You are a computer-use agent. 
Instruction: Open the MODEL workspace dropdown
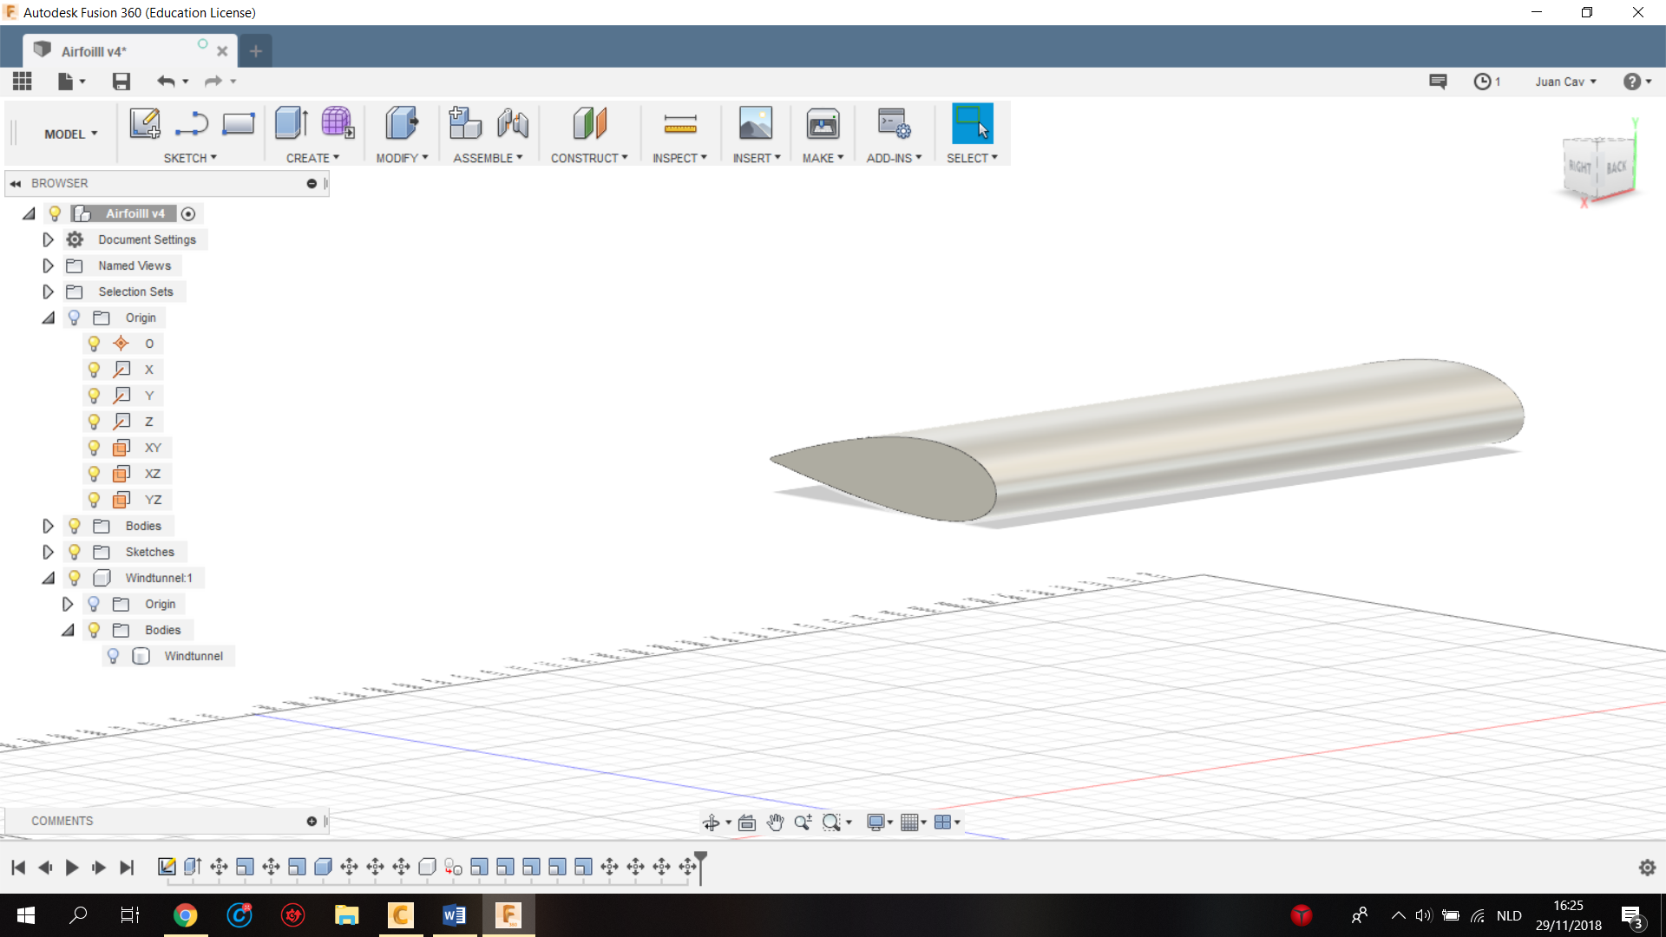coord(70,134)
